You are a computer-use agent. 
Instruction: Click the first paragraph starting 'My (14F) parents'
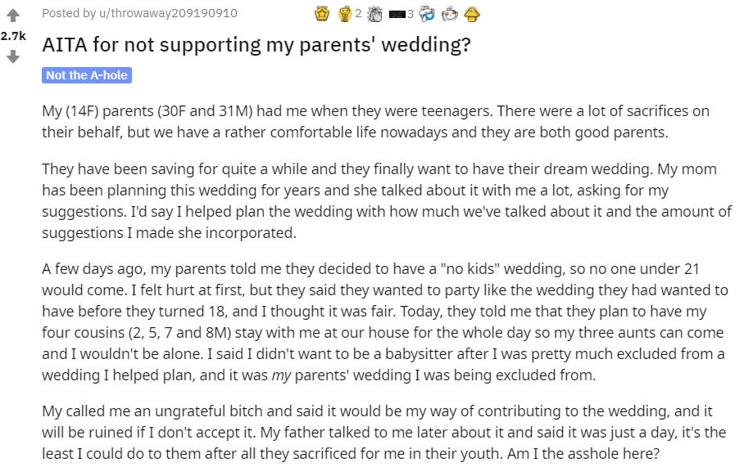pyautogui.click(x=375, y=122)
